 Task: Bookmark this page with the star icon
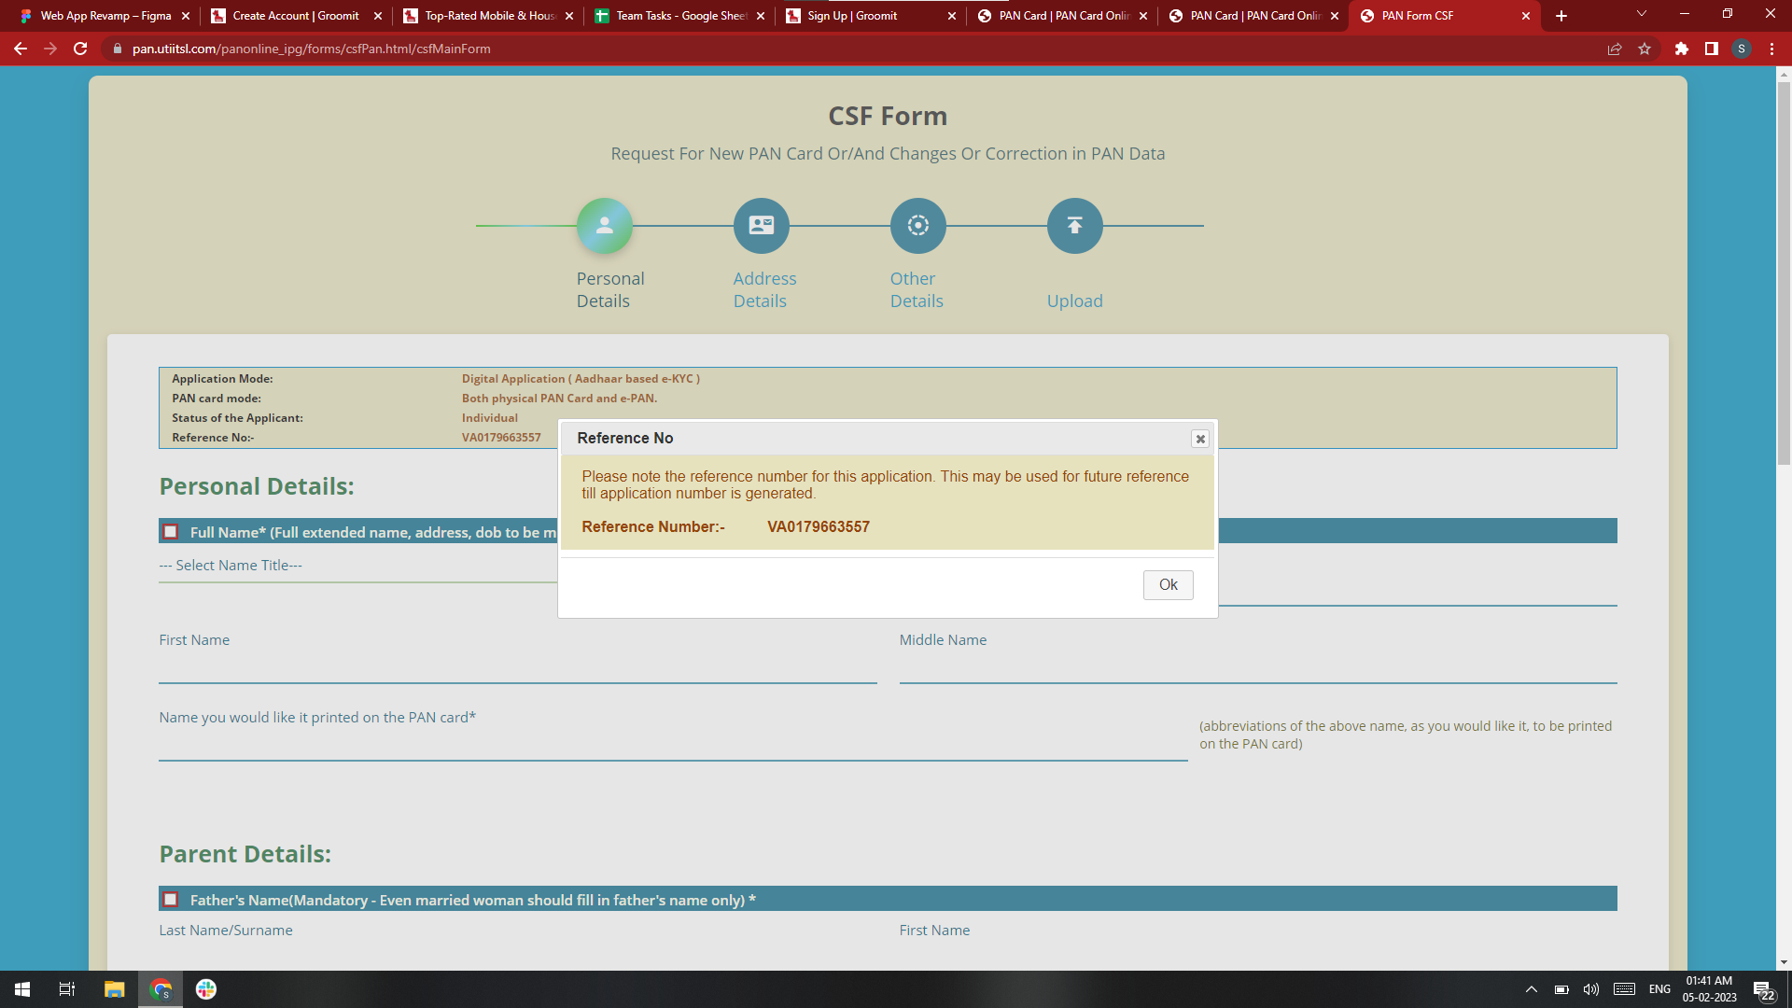coord(1645,49)
